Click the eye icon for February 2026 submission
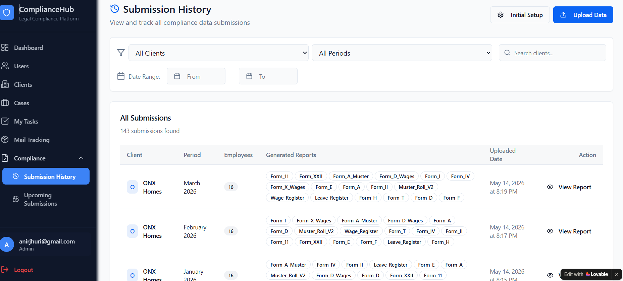This screenshot has width=623, height=281. point(550,231)
